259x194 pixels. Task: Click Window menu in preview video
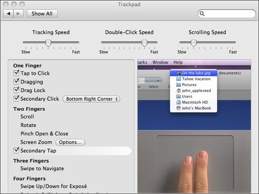(160, 62)
